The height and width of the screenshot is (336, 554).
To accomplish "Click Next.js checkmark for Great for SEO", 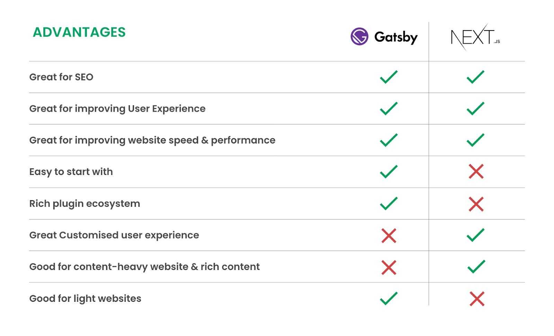I will tap(475, 77).
